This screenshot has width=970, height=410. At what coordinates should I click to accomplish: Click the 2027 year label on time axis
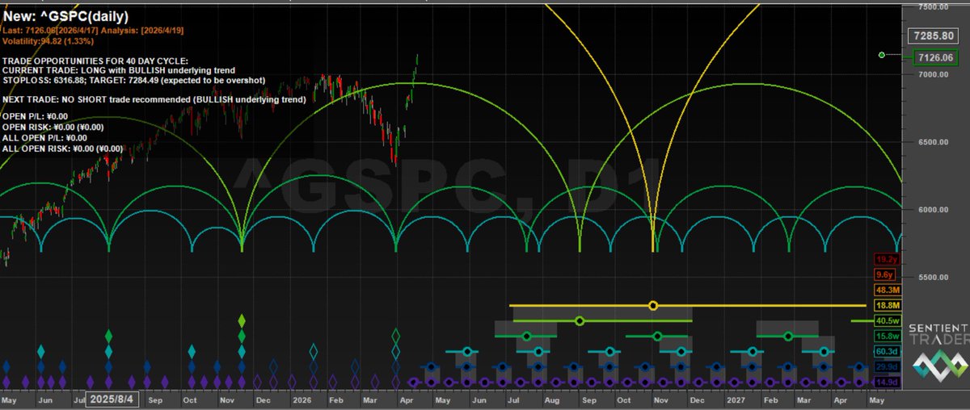pos(736,400)
